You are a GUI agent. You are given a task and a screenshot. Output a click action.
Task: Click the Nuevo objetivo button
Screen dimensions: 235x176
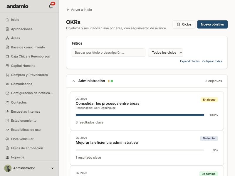[x=212, y=24]
